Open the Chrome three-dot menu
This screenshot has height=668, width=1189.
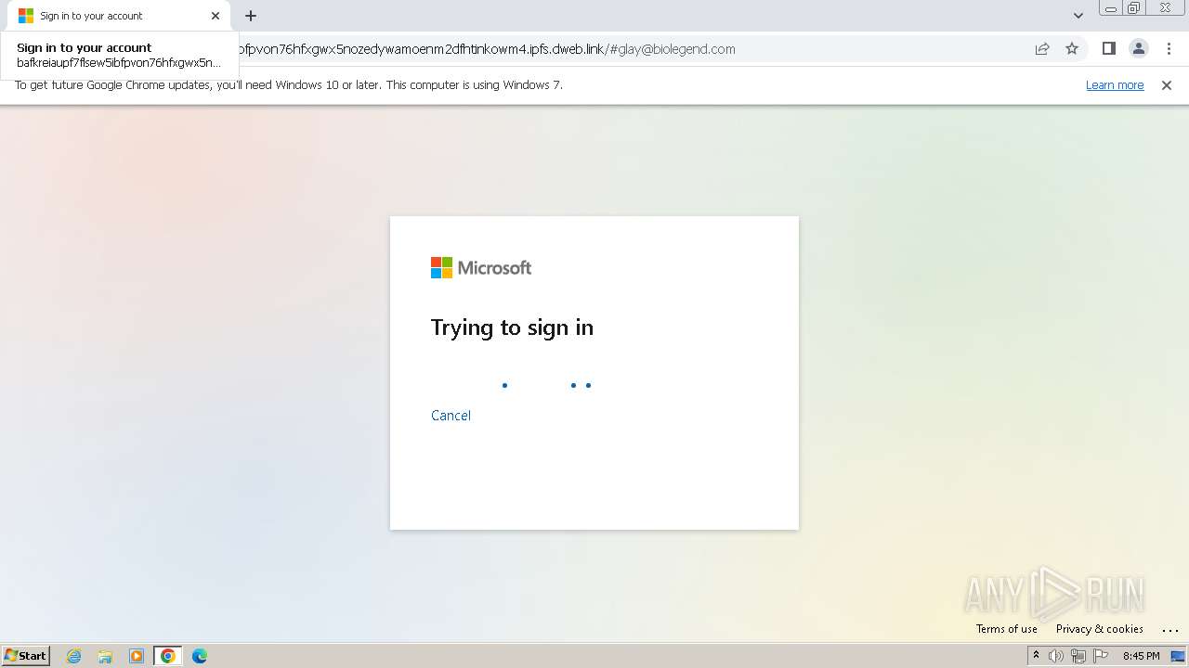pyautogui.click(x=1169, y=49)
